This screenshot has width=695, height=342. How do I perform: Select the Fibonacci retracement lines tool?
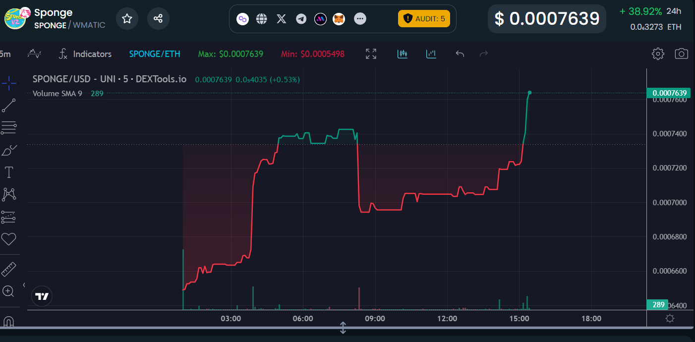[x=9, y=128]
